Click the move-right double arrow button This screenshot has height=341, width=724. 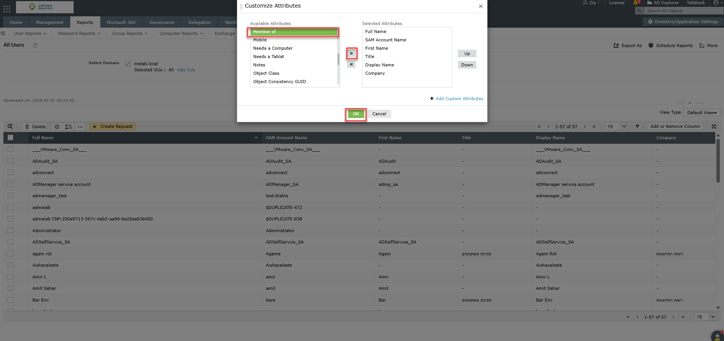351,53
